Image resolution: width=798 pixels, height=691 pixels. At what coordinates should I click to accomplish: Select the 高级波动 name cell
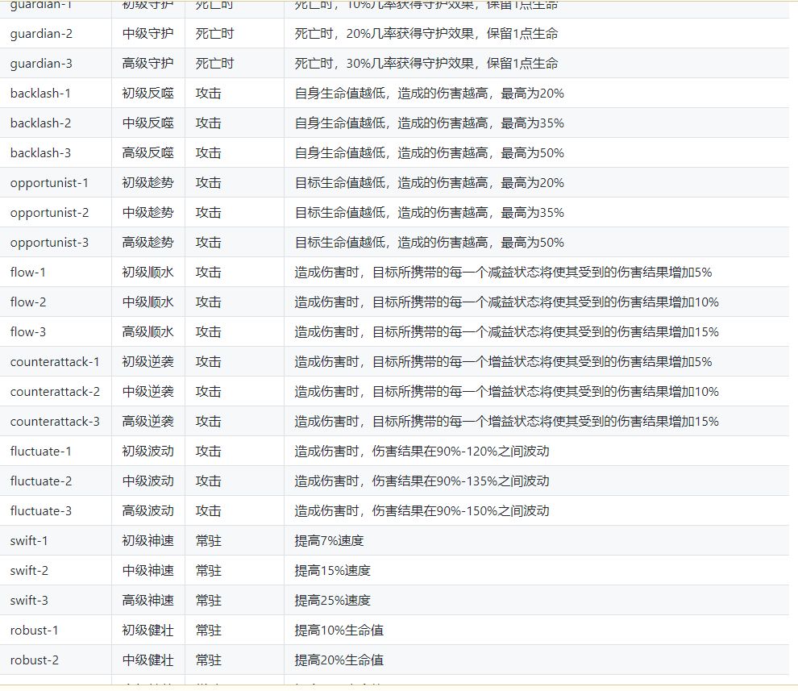[148, 510]
